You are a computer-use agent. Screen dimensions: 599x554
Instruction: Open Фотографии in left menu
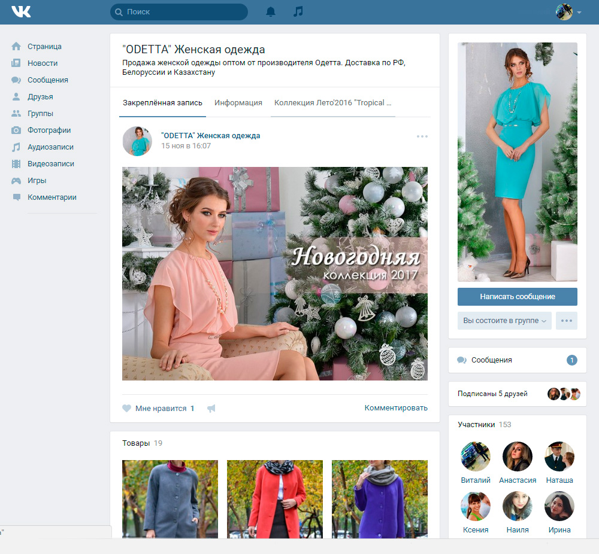[49, 130]
